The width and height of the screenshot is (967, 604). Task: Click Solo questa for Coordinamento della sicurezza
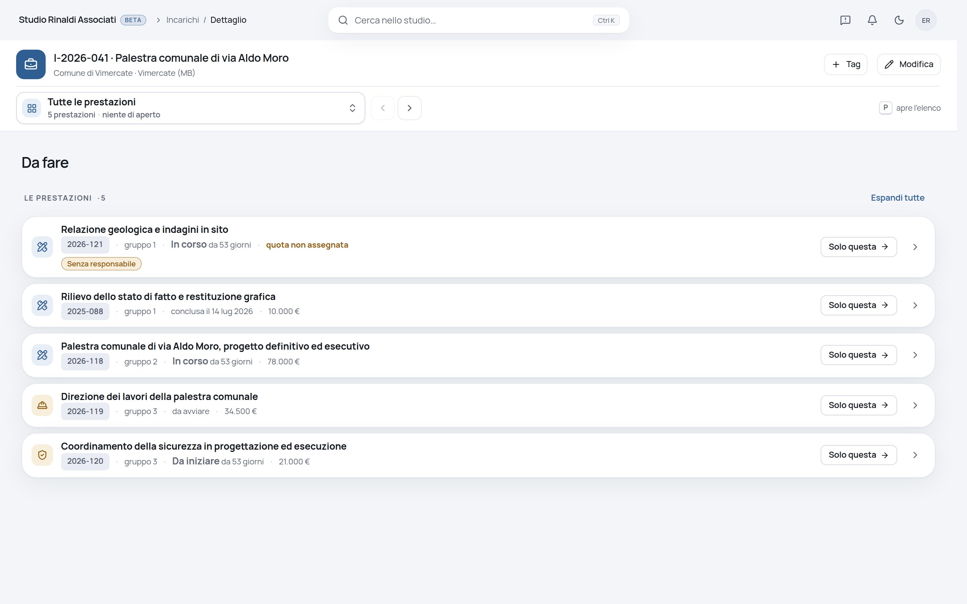point(858,455)
